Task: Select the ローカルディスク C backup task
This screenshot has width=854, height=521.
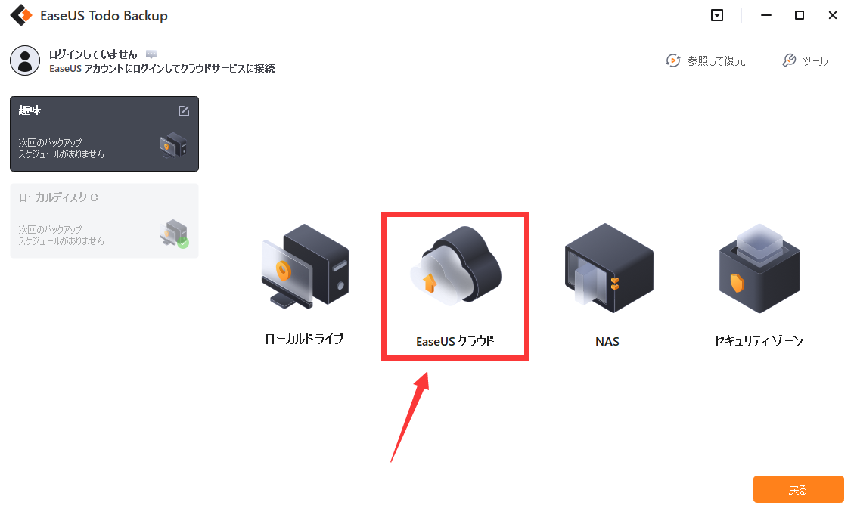Action: point(104,221)
